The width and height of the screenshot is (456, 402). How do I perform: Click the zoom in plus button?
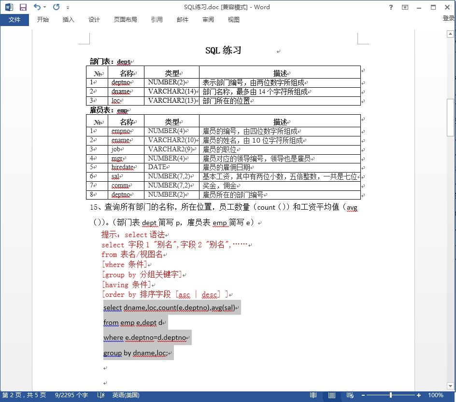[x=418, y=395]
